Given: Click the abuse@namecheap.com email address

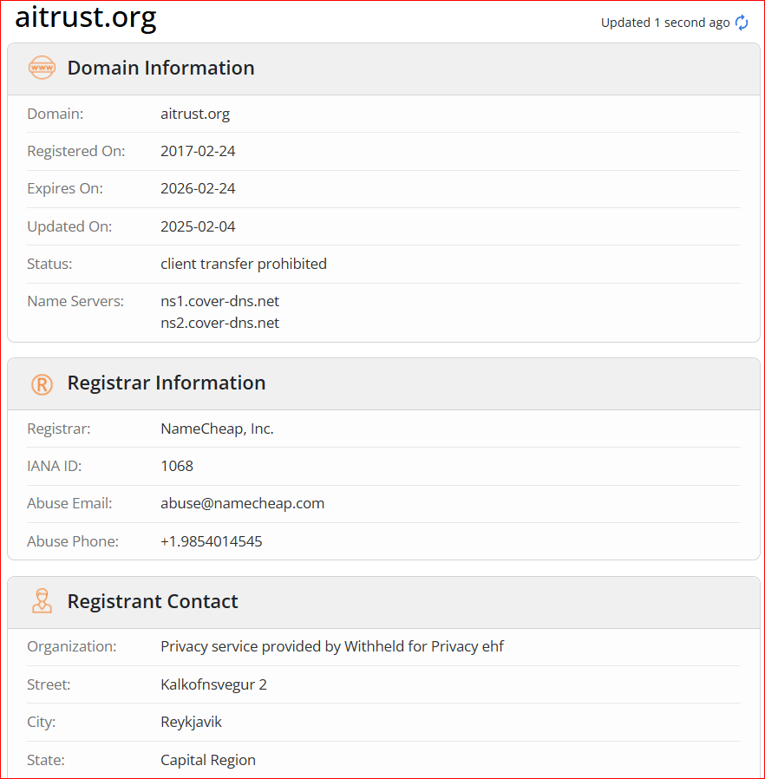Looking at the screenshot, I should point(242,503).
